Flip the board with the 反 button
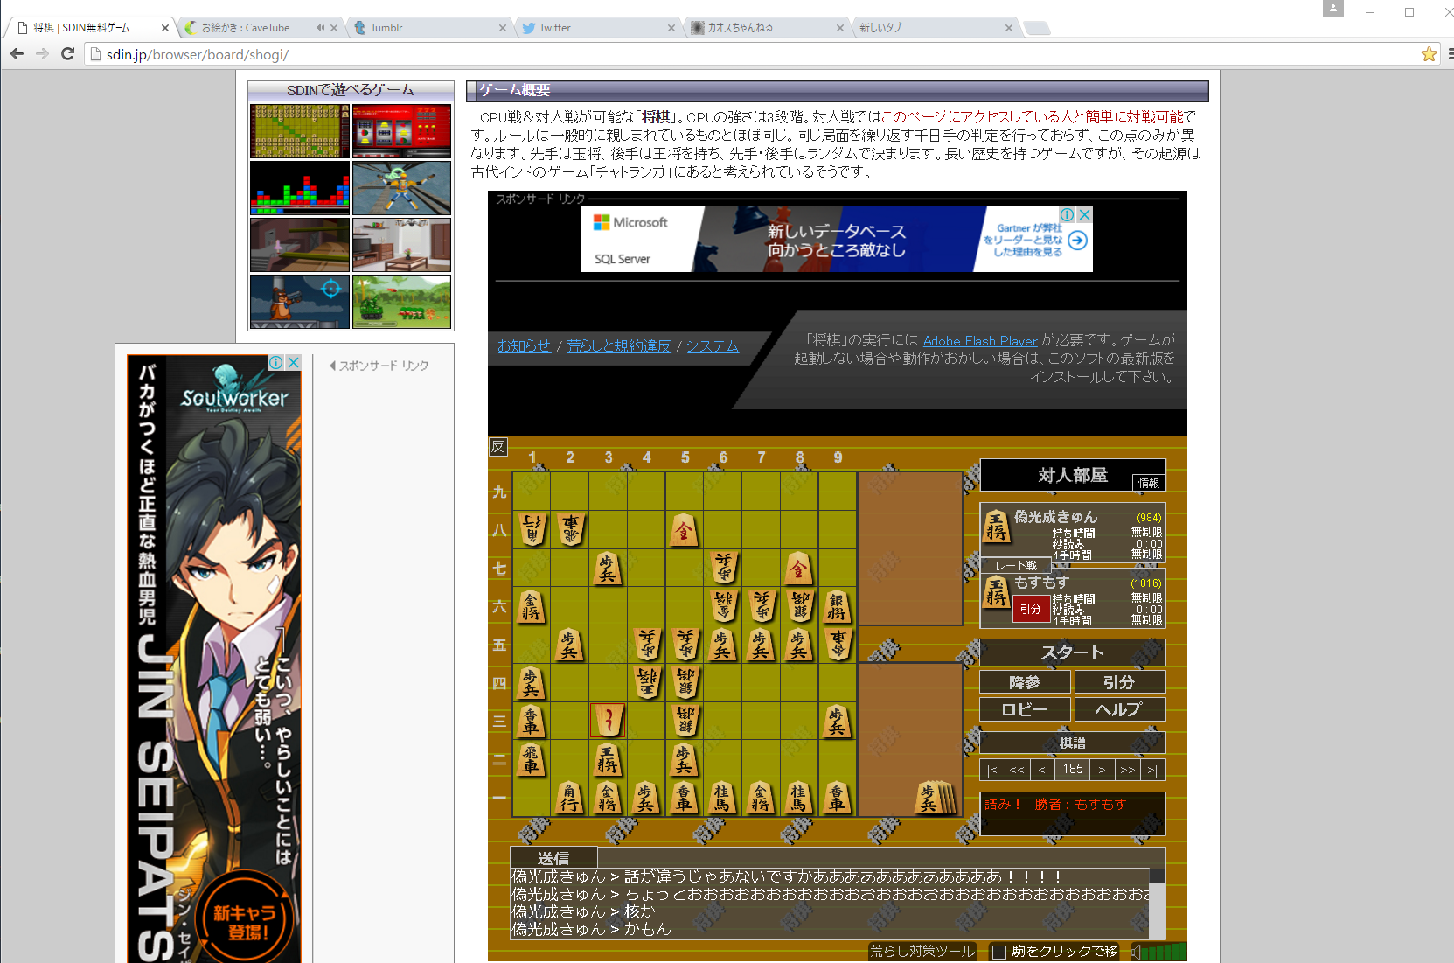Viewport: 1454px width, 963px height. 497,447
